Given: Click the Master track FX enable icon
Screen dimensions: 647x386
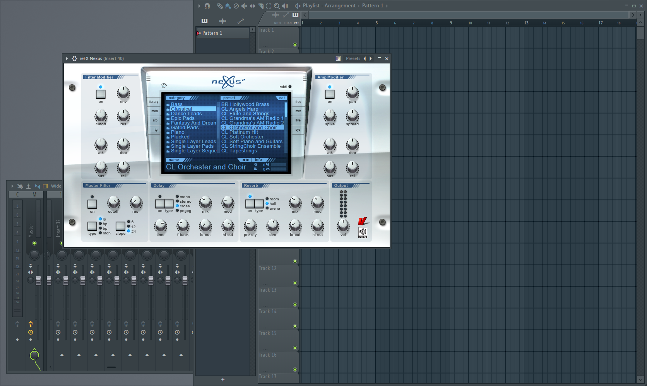Looking at the screenshot, I should (31, 324).
